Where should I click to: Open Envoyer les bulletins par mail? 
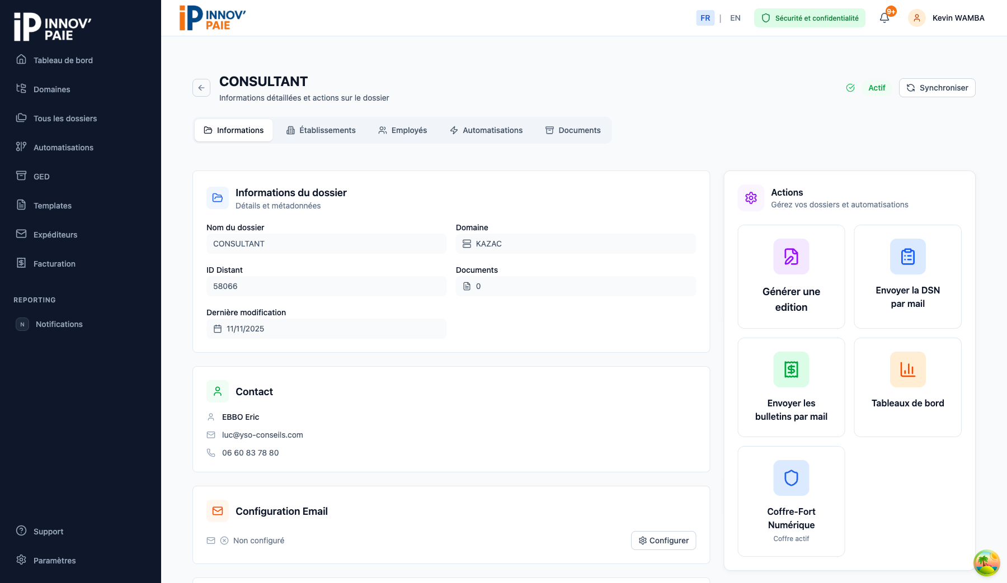click(x=791, y=387)
